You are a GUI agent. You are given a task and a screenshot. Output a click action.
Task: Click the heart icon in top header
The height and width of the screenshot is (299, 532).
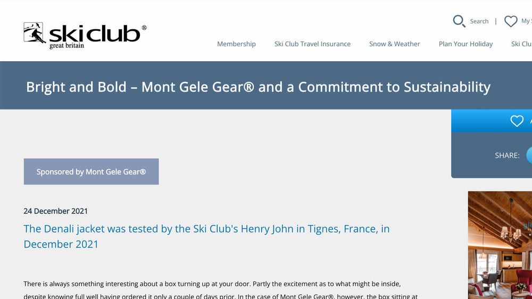pos(511,21)
